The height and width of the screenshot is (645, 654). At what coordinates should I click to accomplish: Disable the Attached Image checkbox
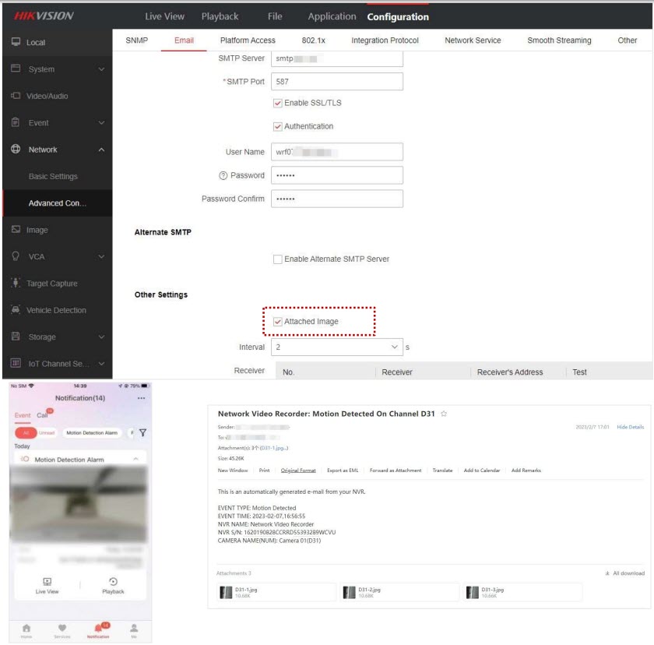[278, 322]
